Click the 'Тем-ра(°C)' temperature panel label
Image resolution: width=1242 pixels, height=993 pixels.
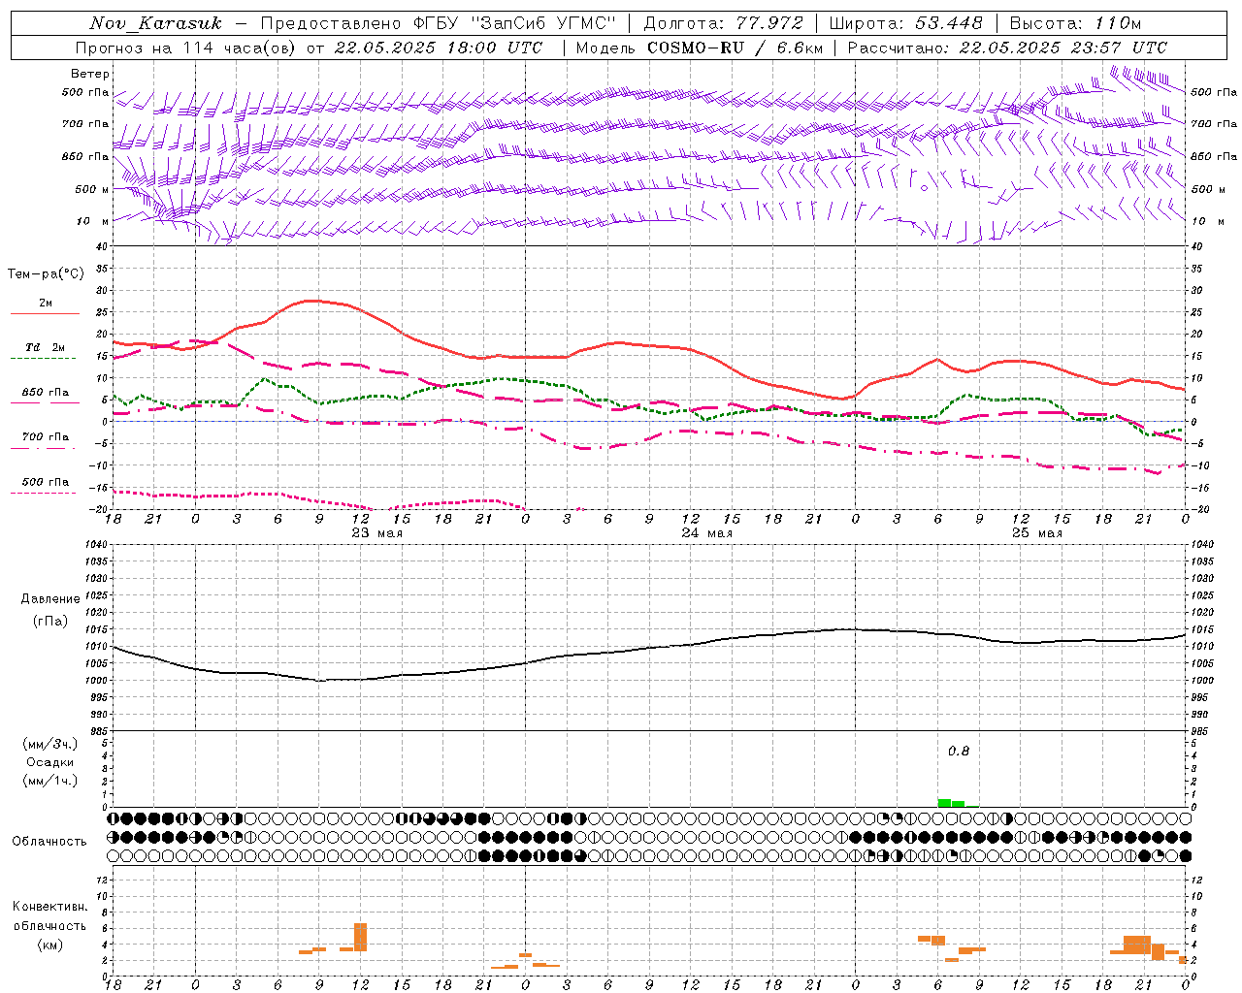46,274
